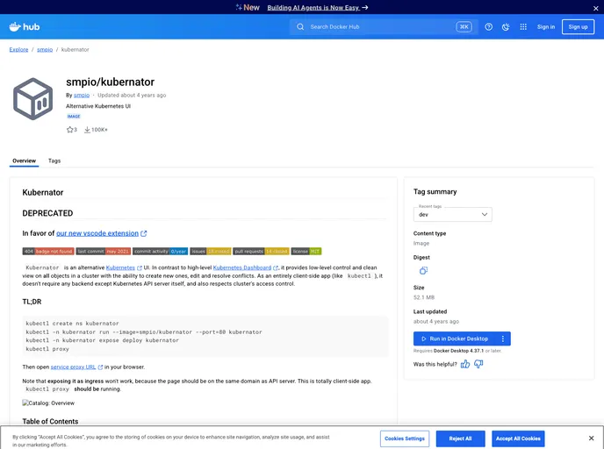Image resolution: width=604 pixels, height=449 pixels.
Task: Click the search magnifier icon
Action: point(300,26)
